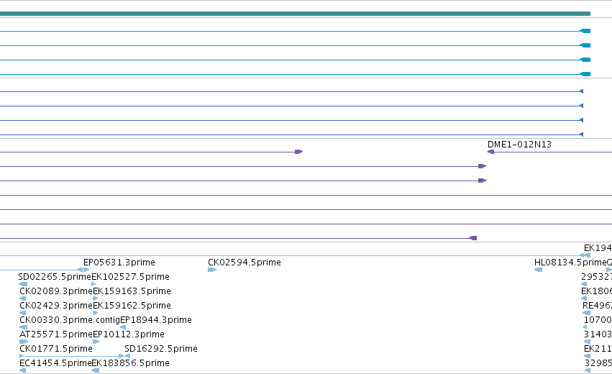Select the SD16292.5prime EST label

(161, 349)
